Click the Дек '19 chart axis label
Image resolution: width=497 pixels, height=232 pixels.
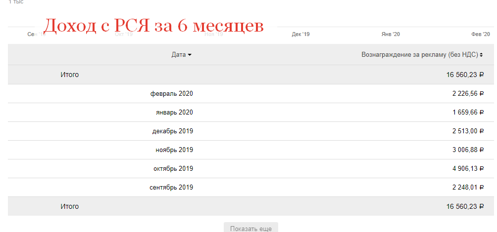[300, 34]
